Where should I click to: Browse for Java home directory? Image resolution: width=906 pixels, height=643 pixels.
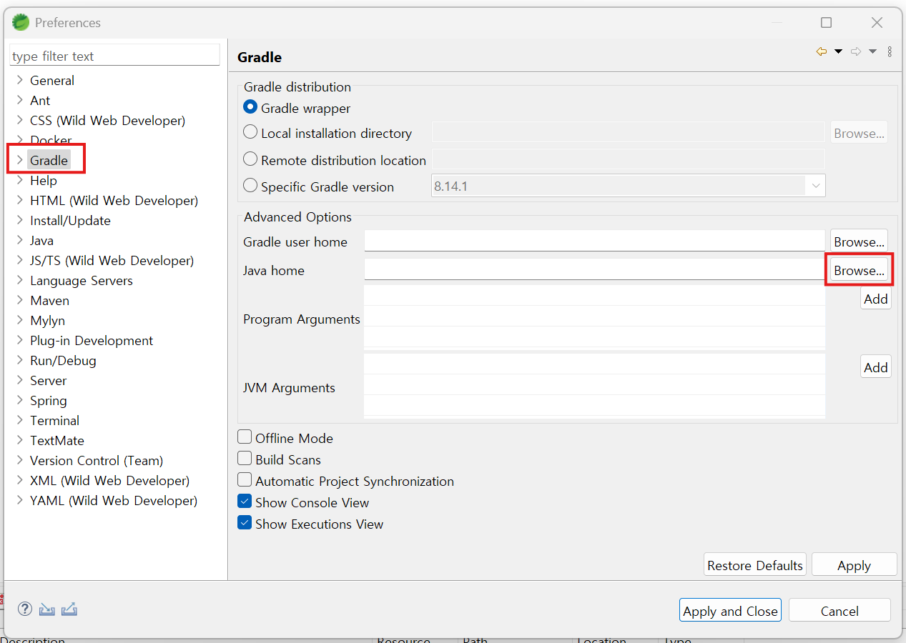point(859,270)
